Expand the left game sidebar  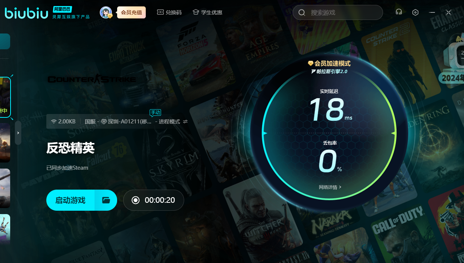(18, 133)
